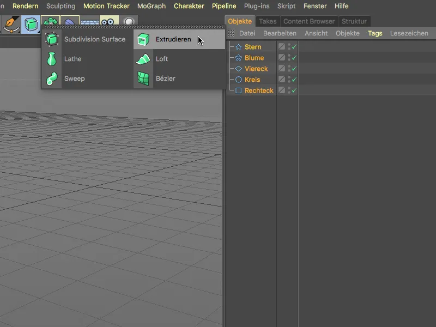Open the Plug-ins menu
The width and height of the screenshot is (436, 327).
[x=257, y=6]
